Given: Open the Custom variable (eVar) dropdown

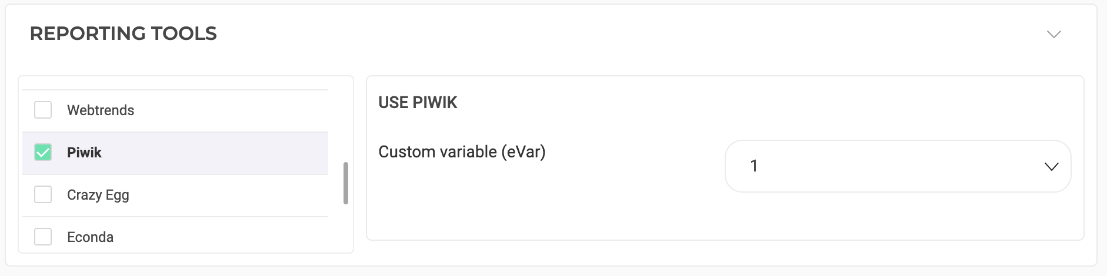Looking at the screenshot, I should [897, 166].
